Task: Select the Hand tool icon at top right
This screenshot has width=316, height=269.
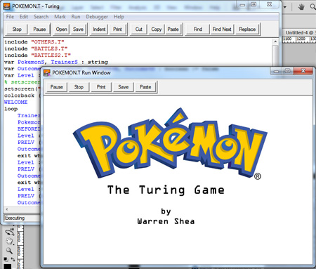Action: [301, 7]
